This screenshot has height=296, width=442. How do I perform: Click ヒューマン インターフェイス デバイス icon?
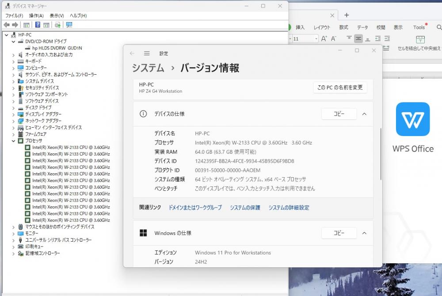point(21,128)
